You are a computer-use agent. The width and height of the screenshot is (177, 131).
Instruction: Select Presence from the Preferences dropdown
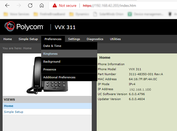pos(69,69)
